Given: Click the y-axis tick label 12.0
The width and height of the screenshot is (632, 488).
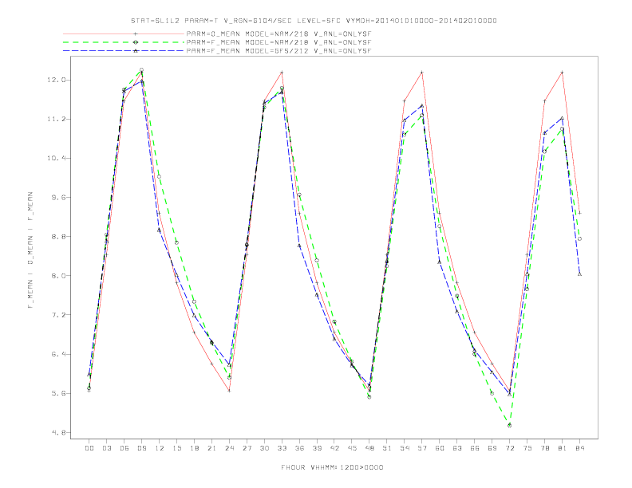Looking at the screenshot, I should pyautogui.click(x=56, y=80).
